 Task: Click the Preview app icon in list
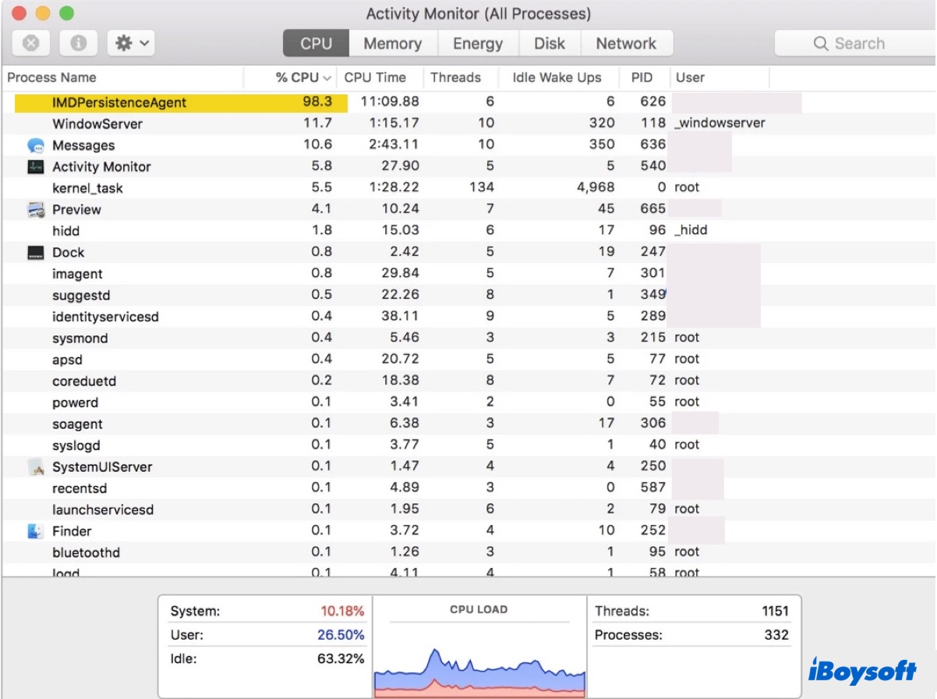(x=36, y=210)
